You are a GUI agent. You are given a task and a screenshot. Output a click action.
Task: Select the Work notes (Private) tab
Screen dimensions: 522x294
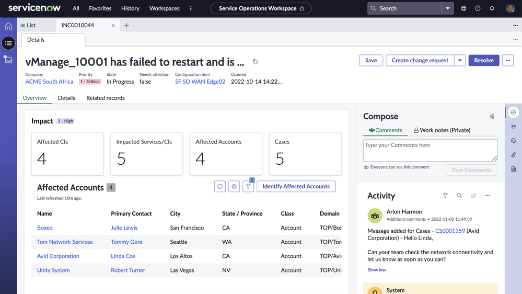tap(442, 130)
